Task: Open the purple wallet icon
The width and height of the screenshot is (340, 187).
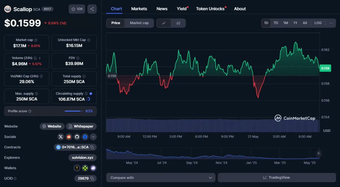Action: 93,168
